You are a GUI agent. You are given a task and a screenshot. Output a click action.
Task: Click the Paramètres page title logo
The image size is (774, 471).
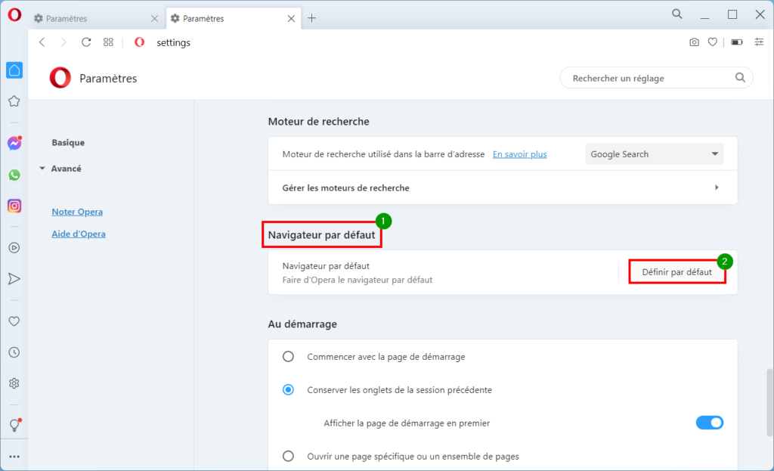60,78
